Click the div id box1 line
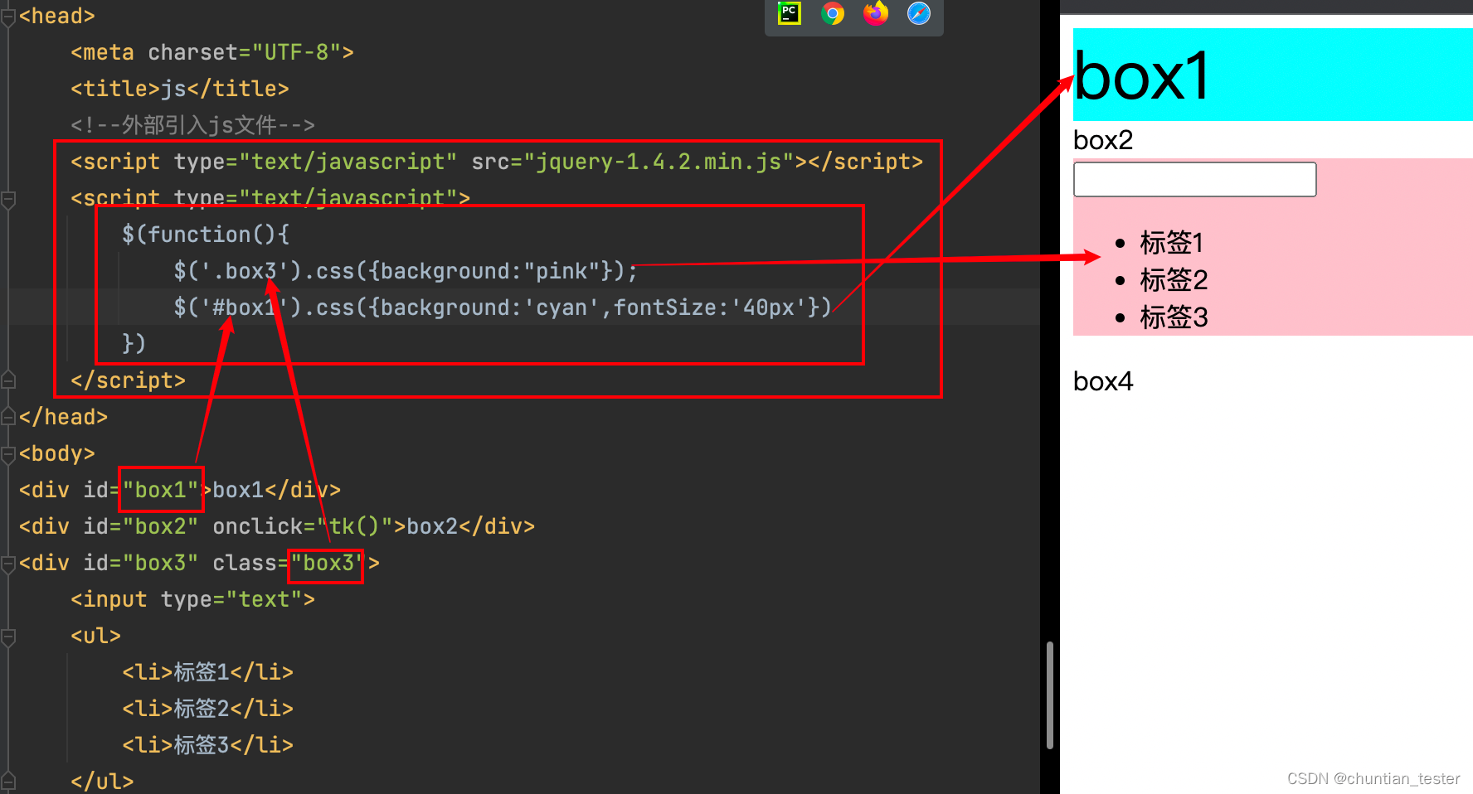 (x=180, y=490)
